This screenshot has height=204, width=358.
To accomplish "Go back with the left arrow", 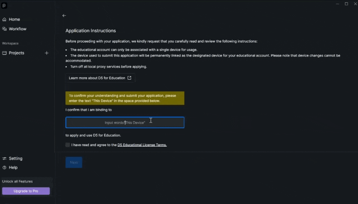I will pos(64,16).
